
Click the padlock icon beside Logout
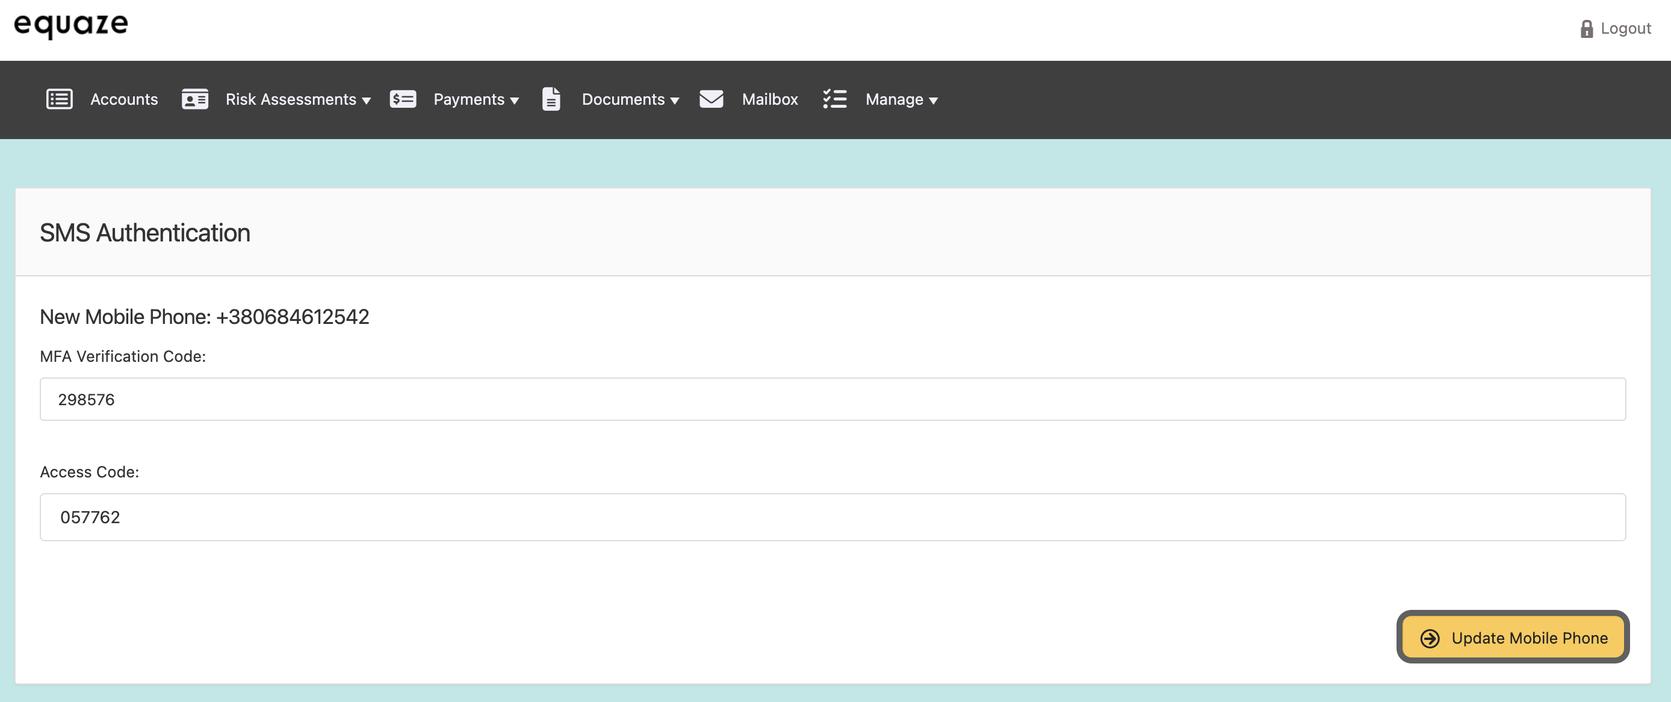pos(1586,29)
